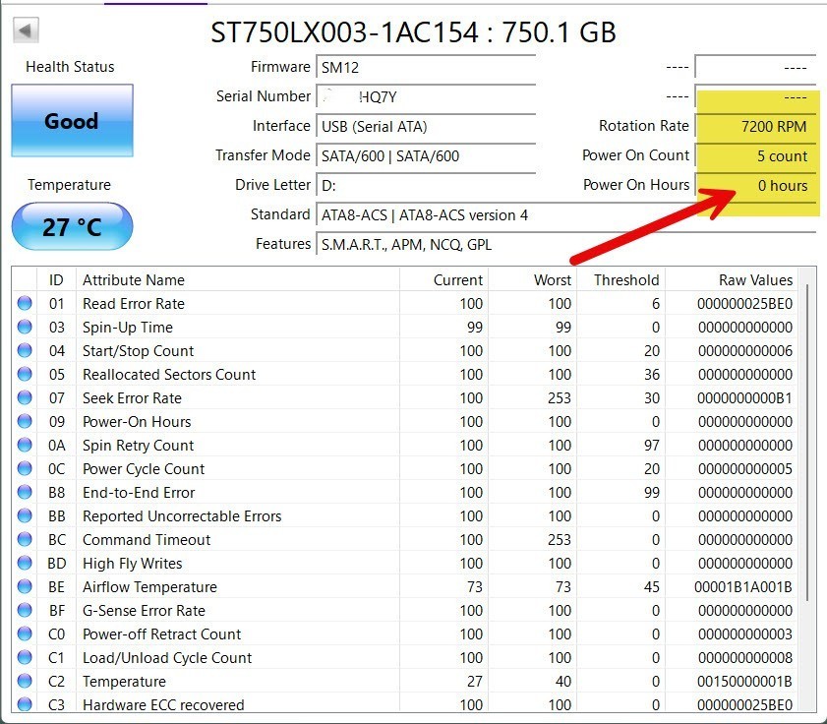The height and width of the screenshot is (724, 827).
Task: Click threshold value 99 of End-to-End Error
Action: click(x=651, y=493)
